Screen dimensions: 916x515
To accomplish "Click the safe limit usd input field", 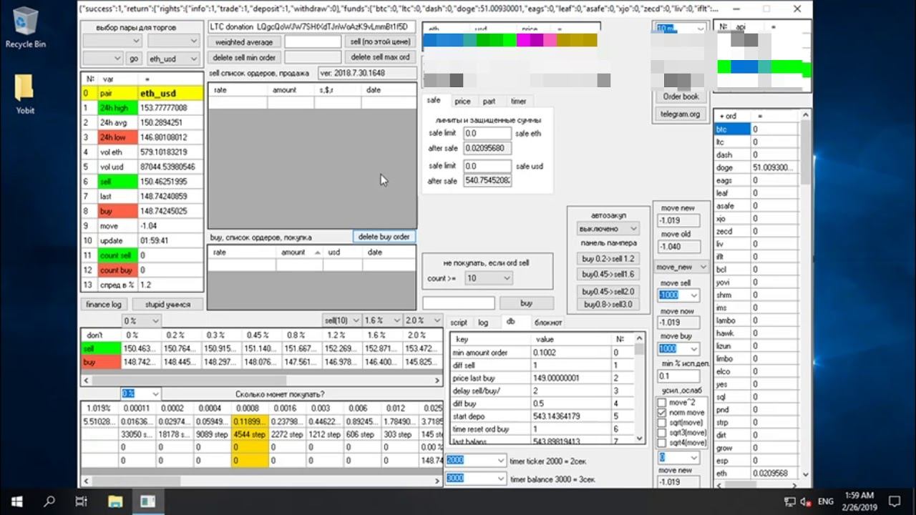I will 487,166.
